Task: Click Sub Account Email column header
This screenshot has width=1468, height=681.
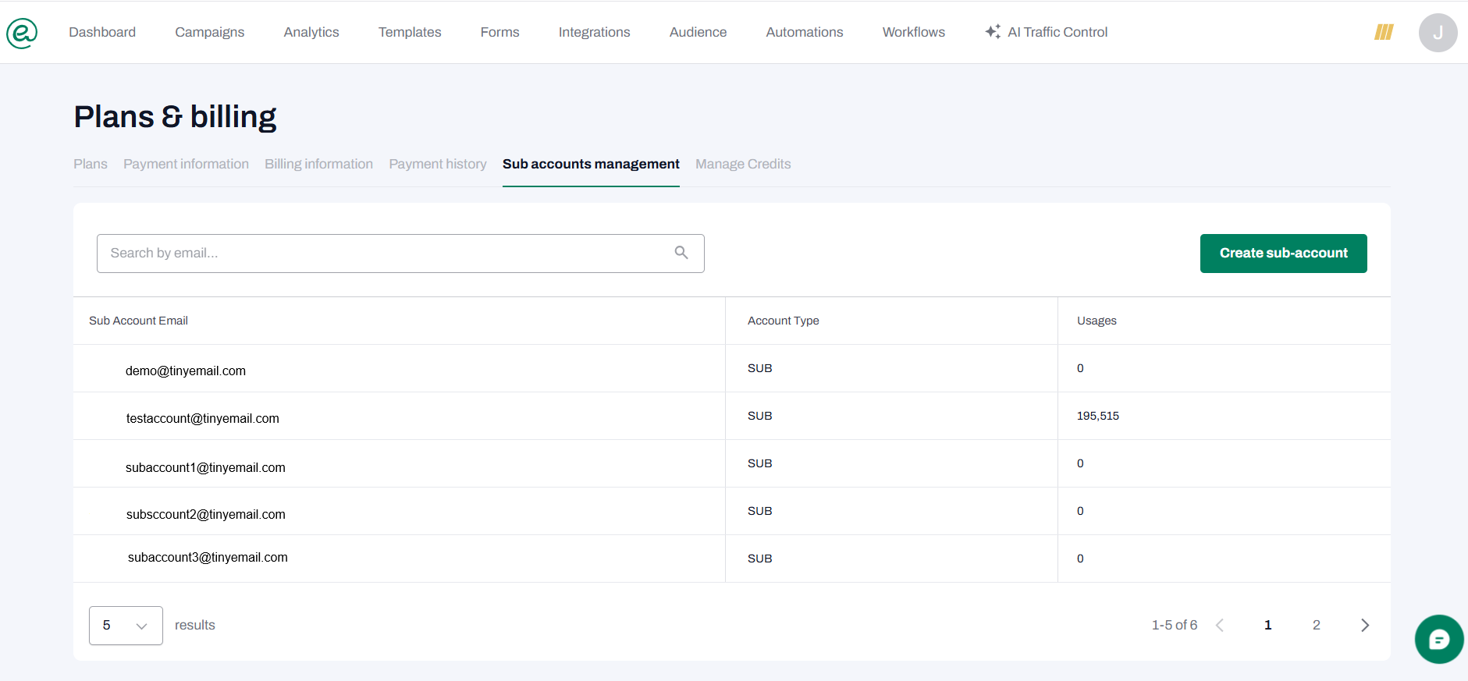Action: point(138,321)
